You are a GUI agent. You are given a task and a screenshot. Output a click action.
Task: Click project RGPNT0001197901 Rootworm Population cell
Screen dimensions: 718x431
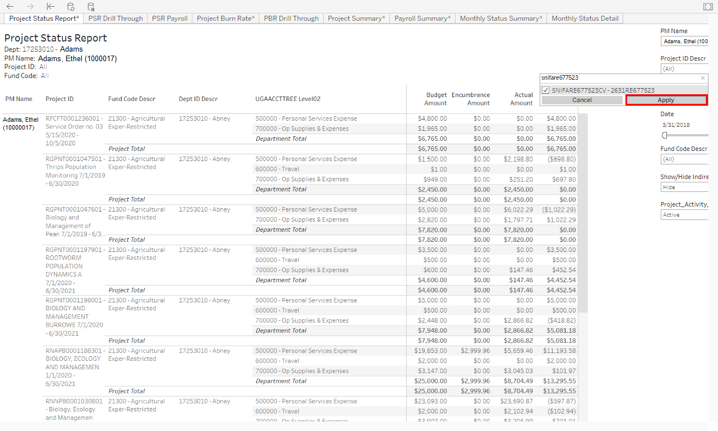point(75,270)
